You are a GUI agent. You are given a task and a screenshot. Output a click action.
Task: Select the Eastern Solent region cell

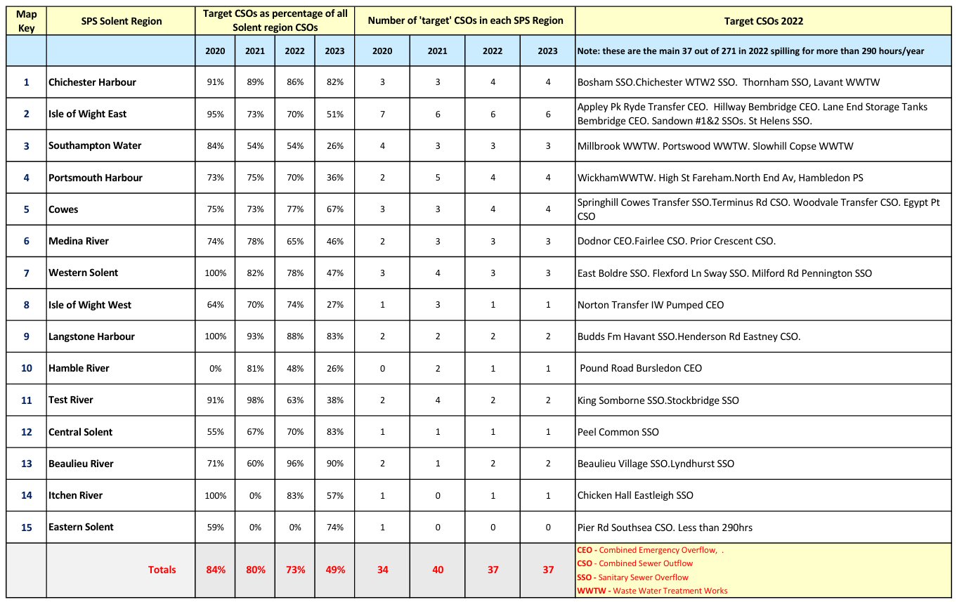point(81,527)
